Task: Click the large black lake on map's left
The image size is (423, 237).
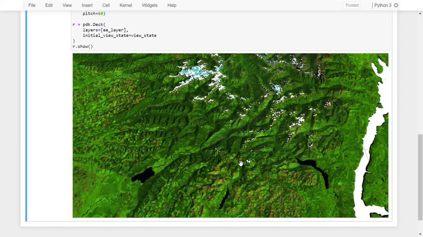Action: 143,174
